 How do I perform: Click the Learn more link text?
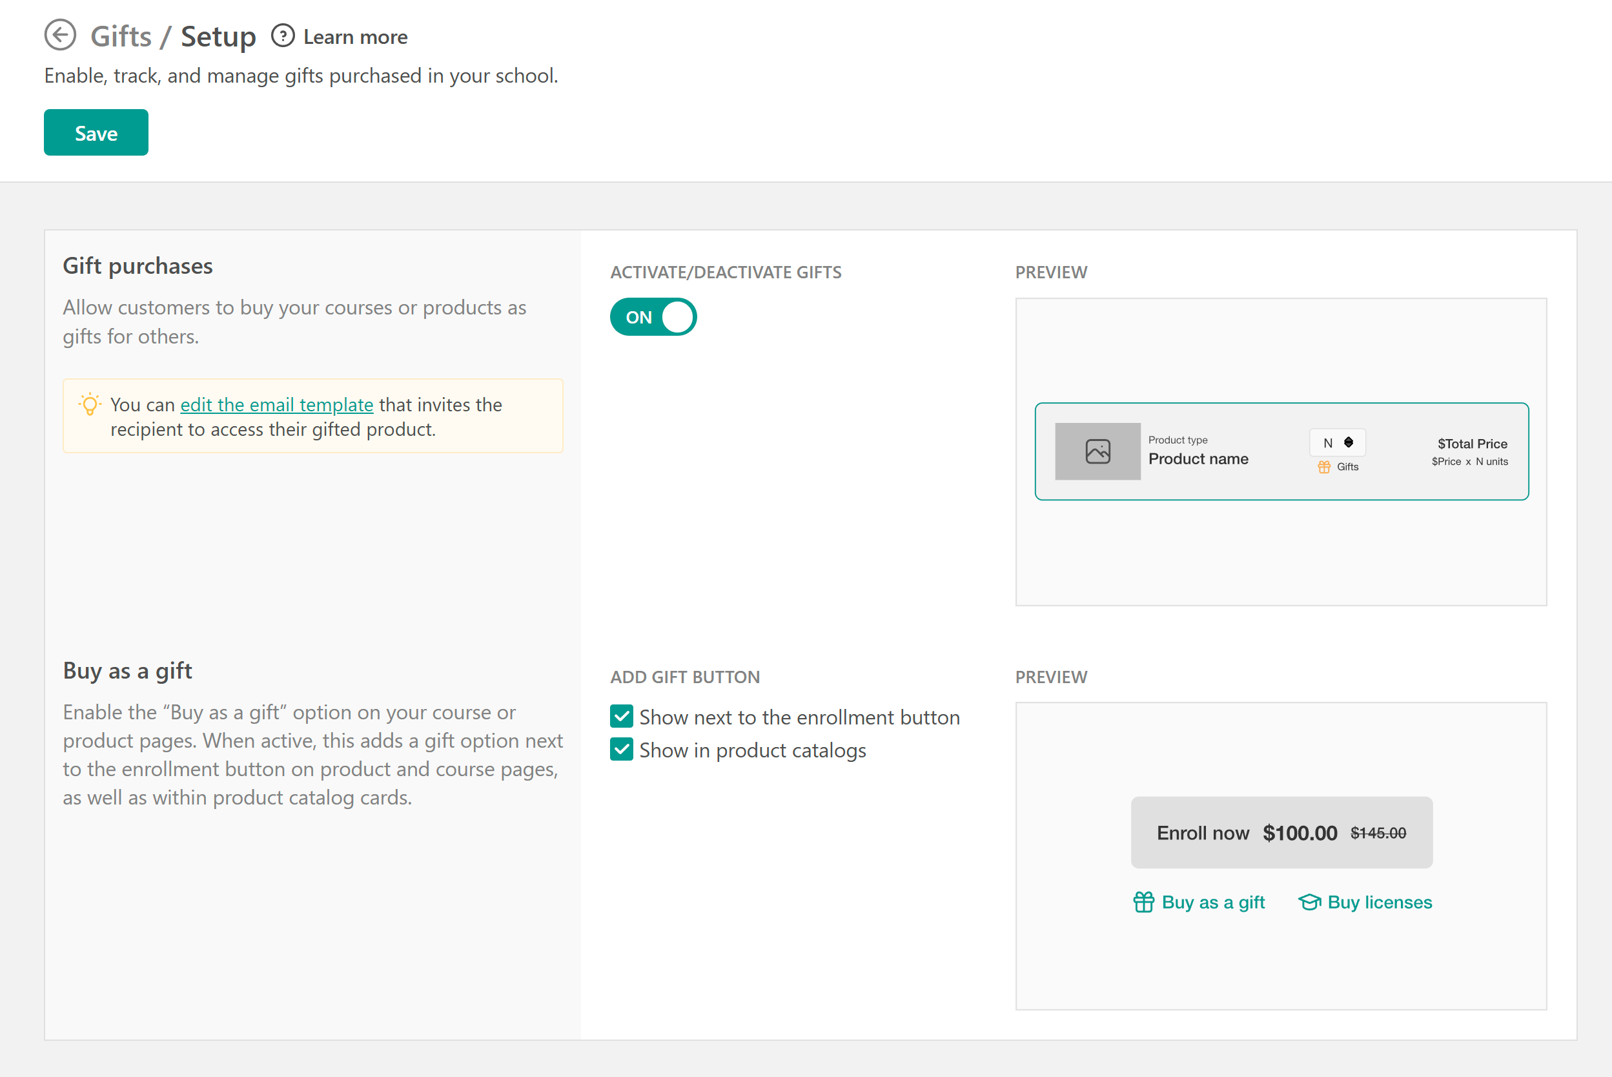(x=355, y=36)
